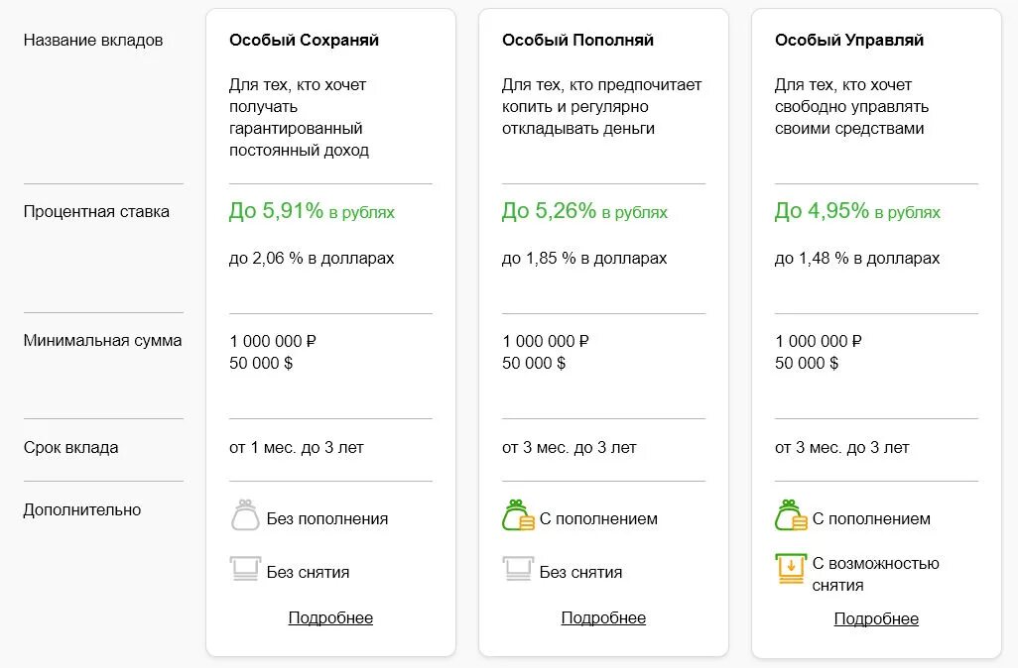Click the gray no-withdrawal icon in Особый Сохраняй
The width and height of the screenshot is (1018, 668).
[245, 569]
